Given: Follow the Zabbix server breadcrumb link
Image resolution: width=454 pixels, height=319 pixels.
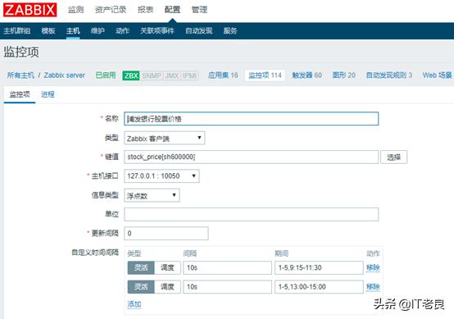Looking at the screenshot, I should 64,75.
